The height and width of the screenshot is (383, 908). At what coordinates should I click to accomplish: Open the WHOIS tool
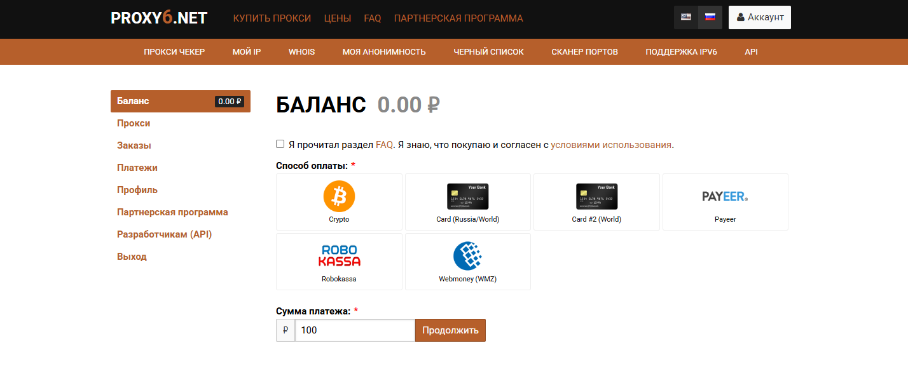(x=302, y=52)
